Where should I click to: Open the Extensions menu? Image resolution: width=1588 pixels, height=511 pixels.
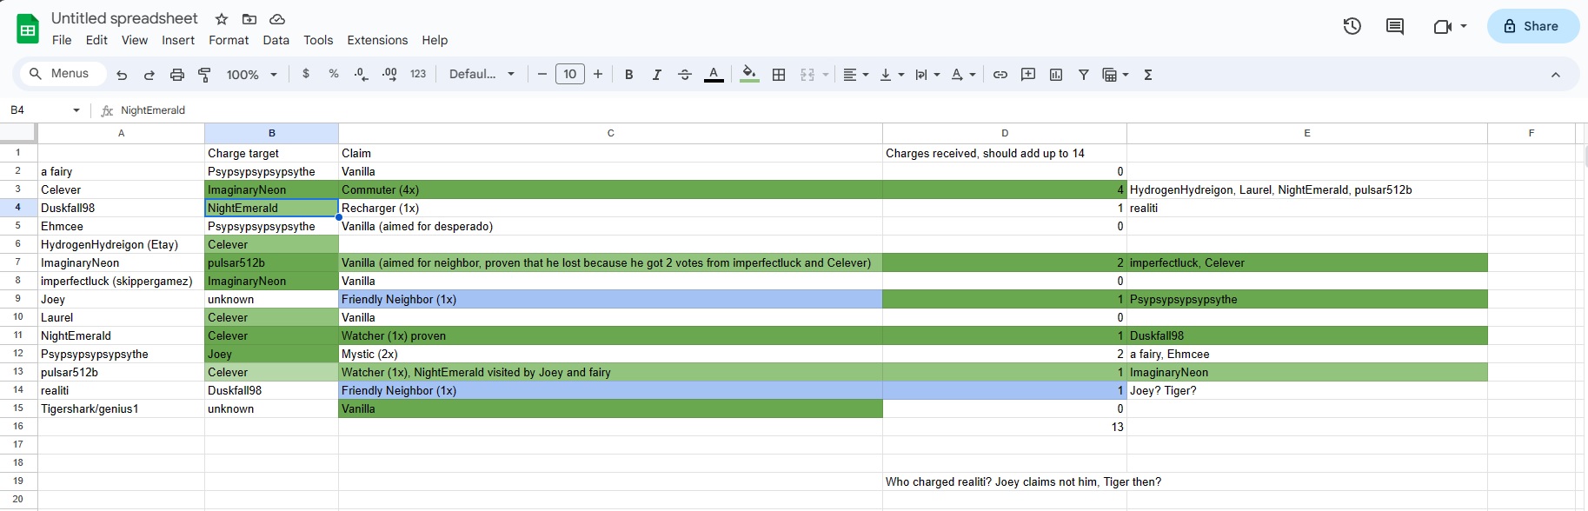click(x=377, y=40)
